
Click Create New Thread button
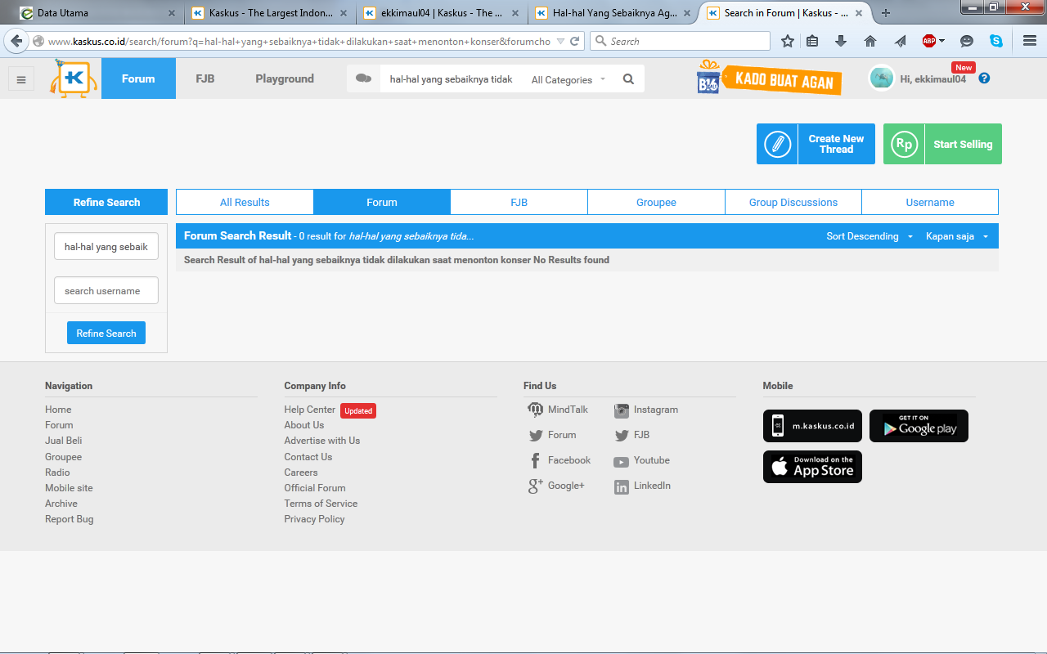(x=816, y=144)
